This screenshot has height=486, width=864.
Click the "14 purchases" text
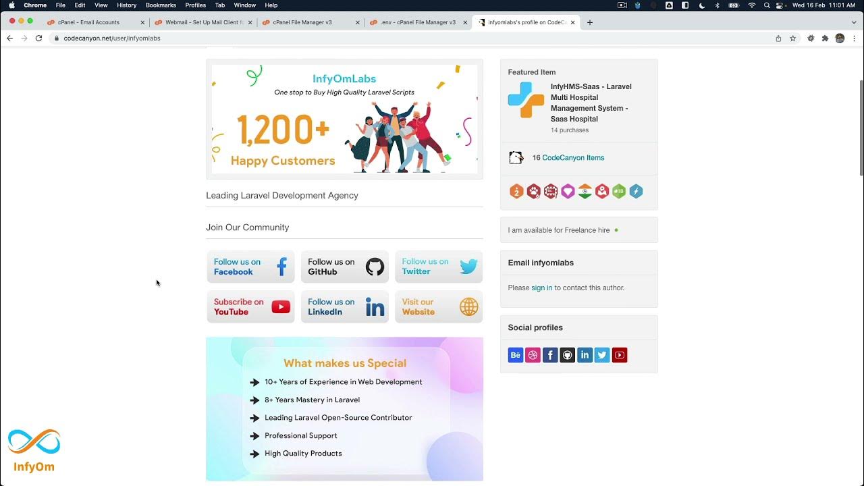[570, 130]
